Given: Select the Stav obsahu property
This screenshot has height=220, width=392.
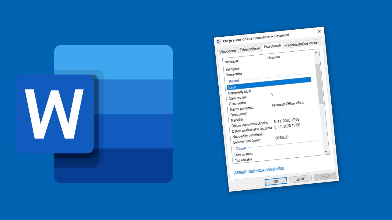Looking at the screenshot, I should click(243, 154).
